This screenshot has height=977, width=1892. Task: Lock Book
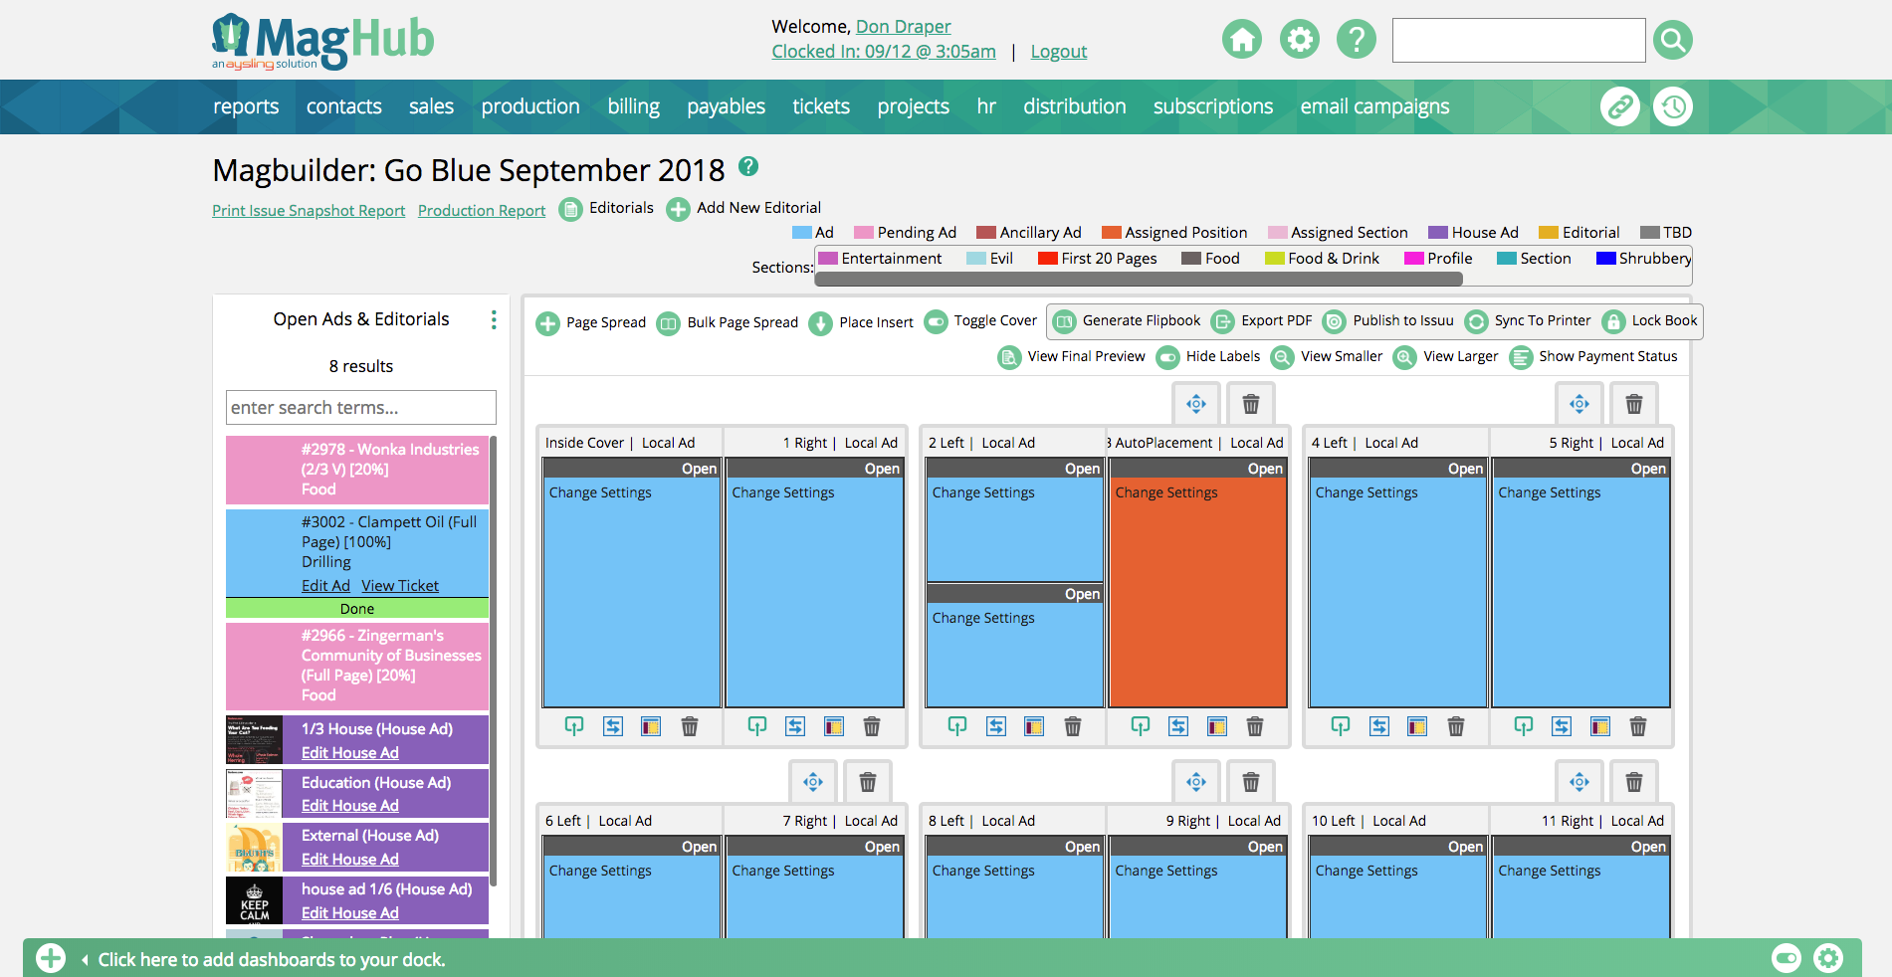coord(1649,321)
